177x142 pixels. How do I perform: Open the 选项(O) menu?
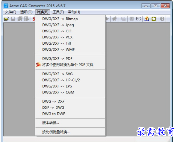click(26, 12)
